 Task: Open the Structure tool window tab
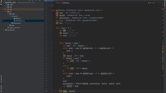[1, 79]
